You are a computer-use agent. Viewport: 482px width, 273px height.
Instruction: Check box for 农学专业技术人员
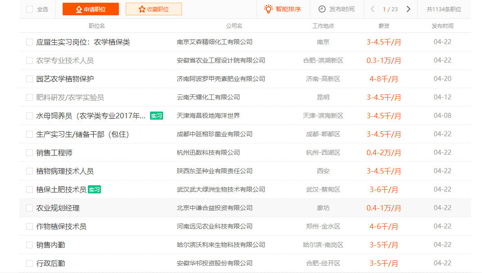click(30, 60)
